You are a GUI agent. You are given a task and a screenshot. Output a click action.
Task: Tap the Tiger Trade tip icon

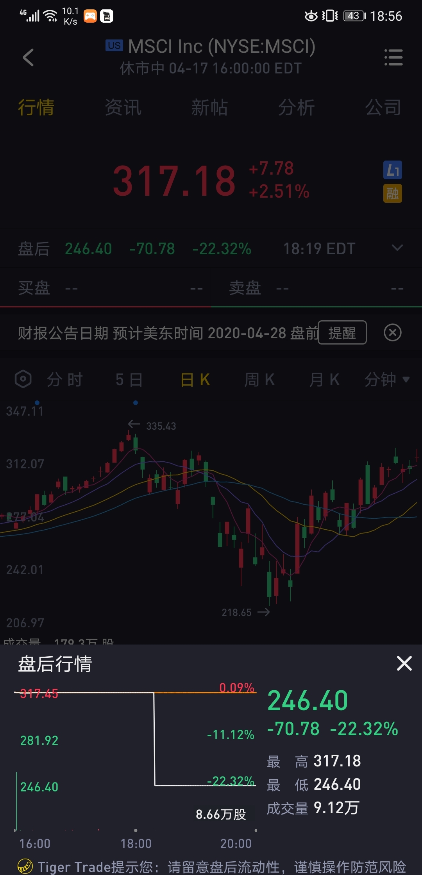25,866
